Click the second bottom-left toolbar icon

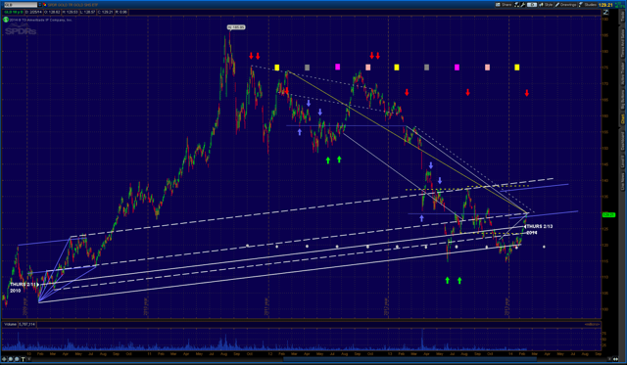[x=11, y=359]
